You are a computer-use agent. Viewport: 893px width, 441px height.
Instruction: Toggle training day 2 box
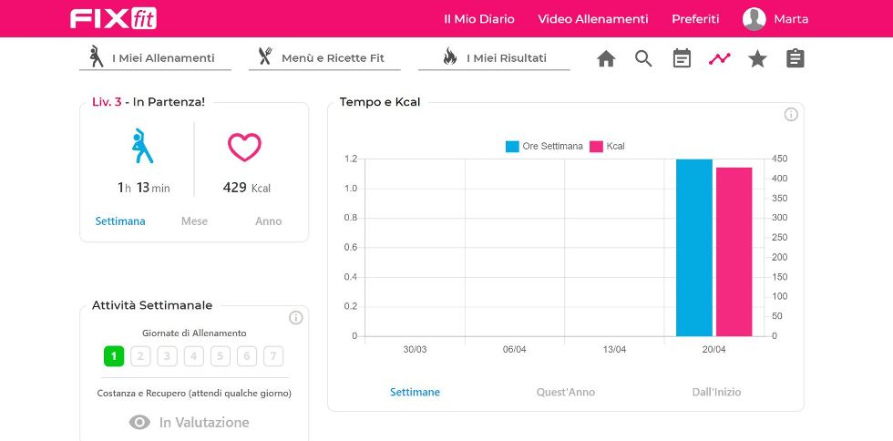pyautogui.click(x=140, y=356)
